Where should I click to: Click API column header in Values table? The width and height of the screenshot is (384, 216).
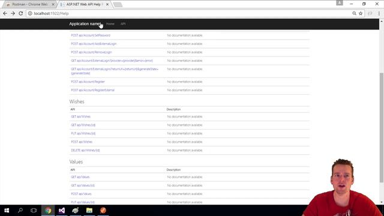point(73,170)
